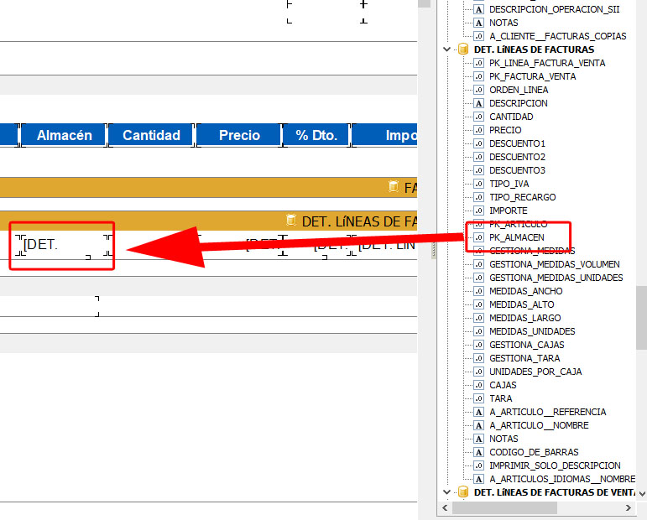This screenshot has height=520, width=647.
Task: Select the MEDIDAS_ANCHO field in the tree
Action: click(526, 291)
